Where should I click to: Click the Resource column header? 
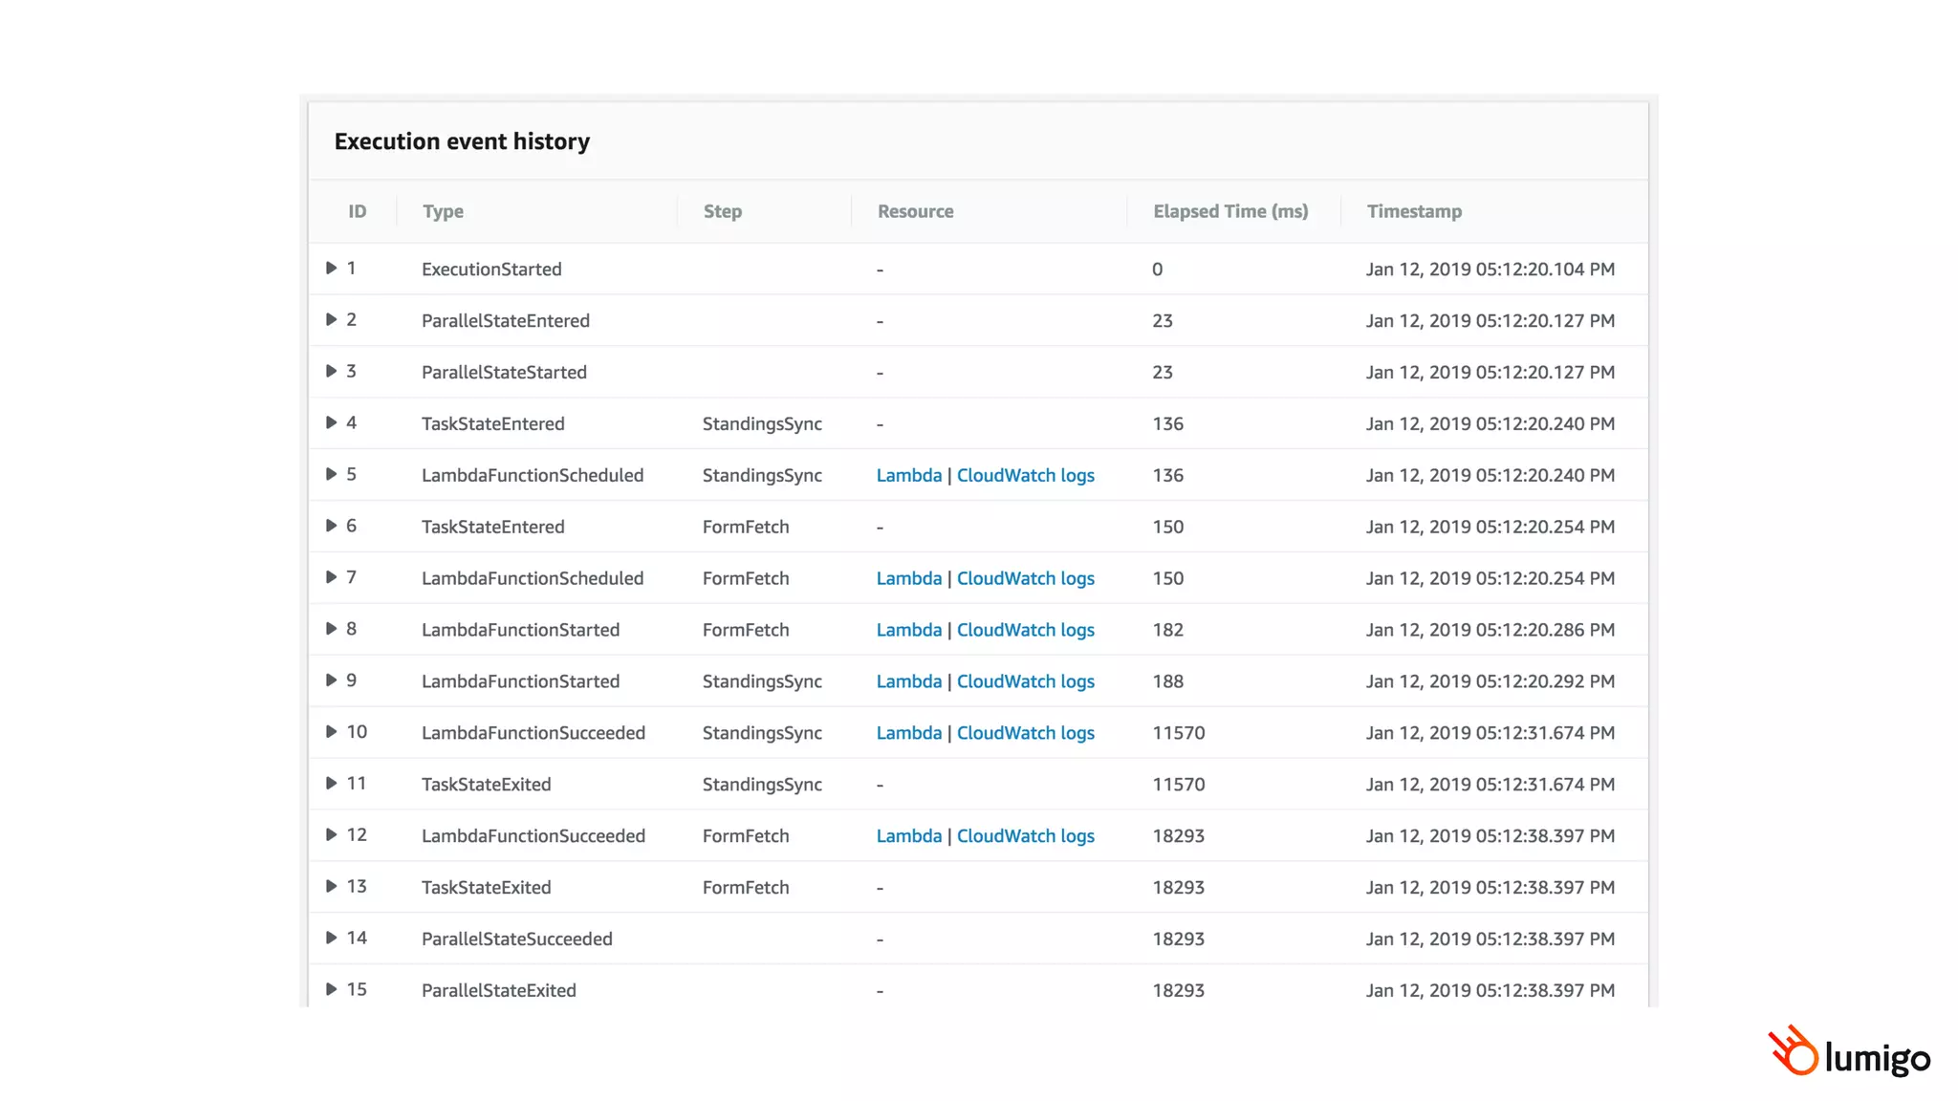click(x=915, y=211)
